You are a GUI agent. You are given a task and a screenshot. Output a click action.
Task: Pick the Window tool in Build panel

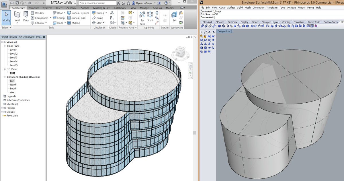click(38, 13)
